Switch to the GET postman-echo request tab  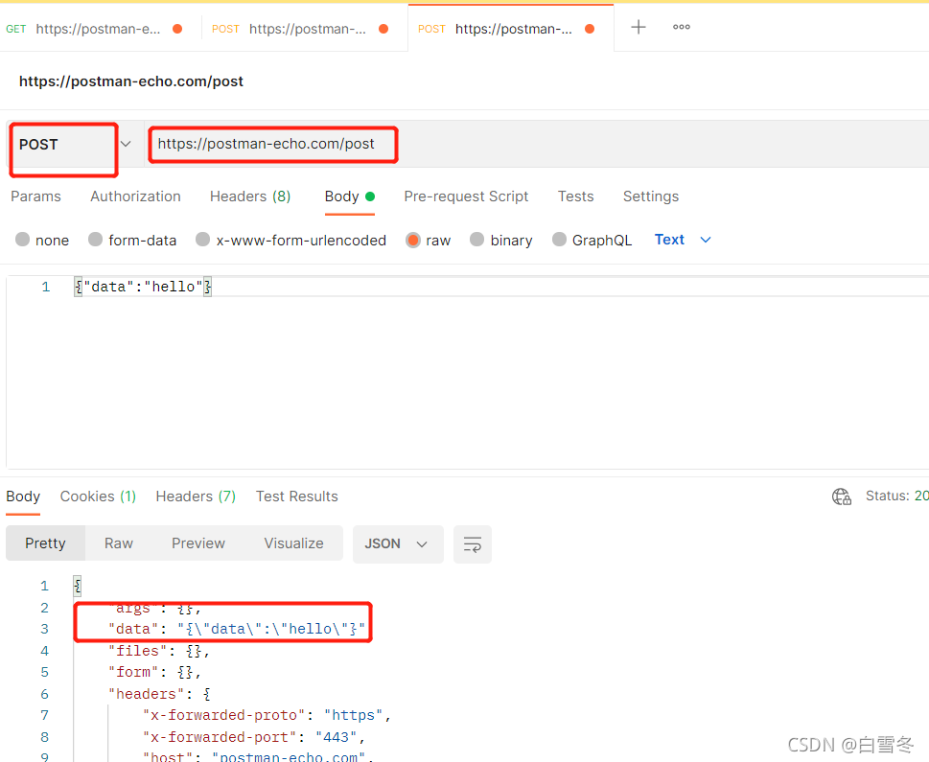pyautogui.click(x=98, y=29)
